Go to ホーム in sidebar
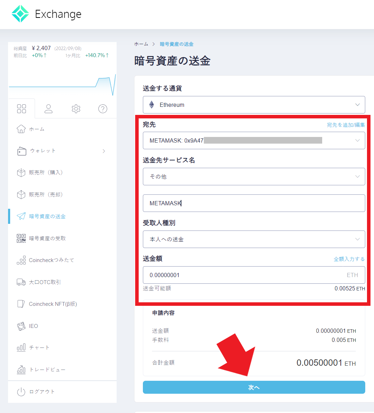 point(37,129)
